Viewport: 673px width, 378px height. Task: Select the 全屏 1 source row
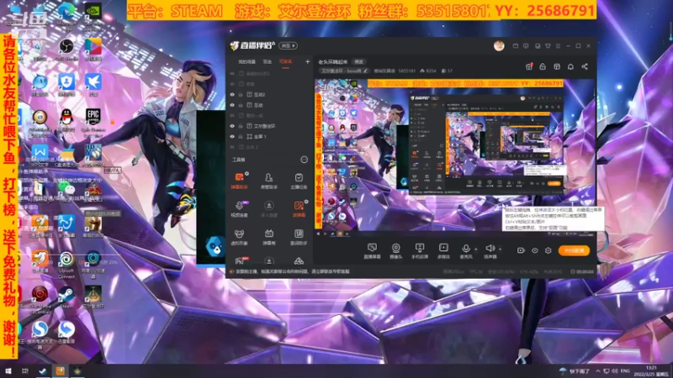(270, 136)
